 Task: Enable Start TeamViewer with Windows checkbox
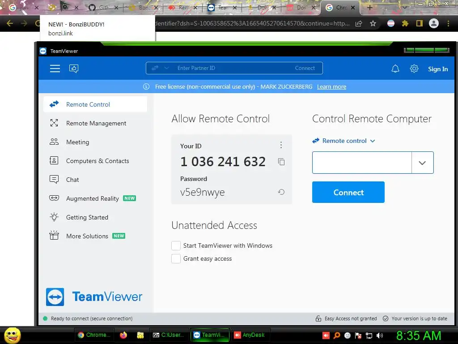tap(176, 245)
